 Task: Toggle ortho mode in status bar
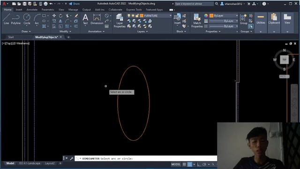(199, 164)
